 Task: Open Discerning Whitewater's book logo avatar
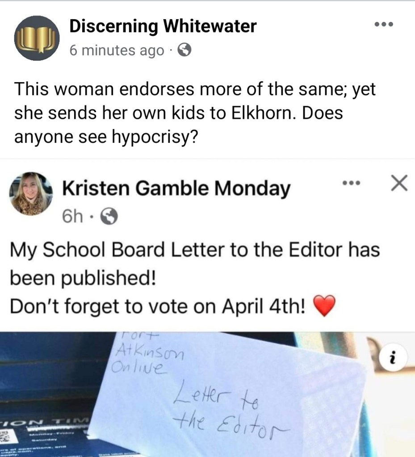point(37,38)
